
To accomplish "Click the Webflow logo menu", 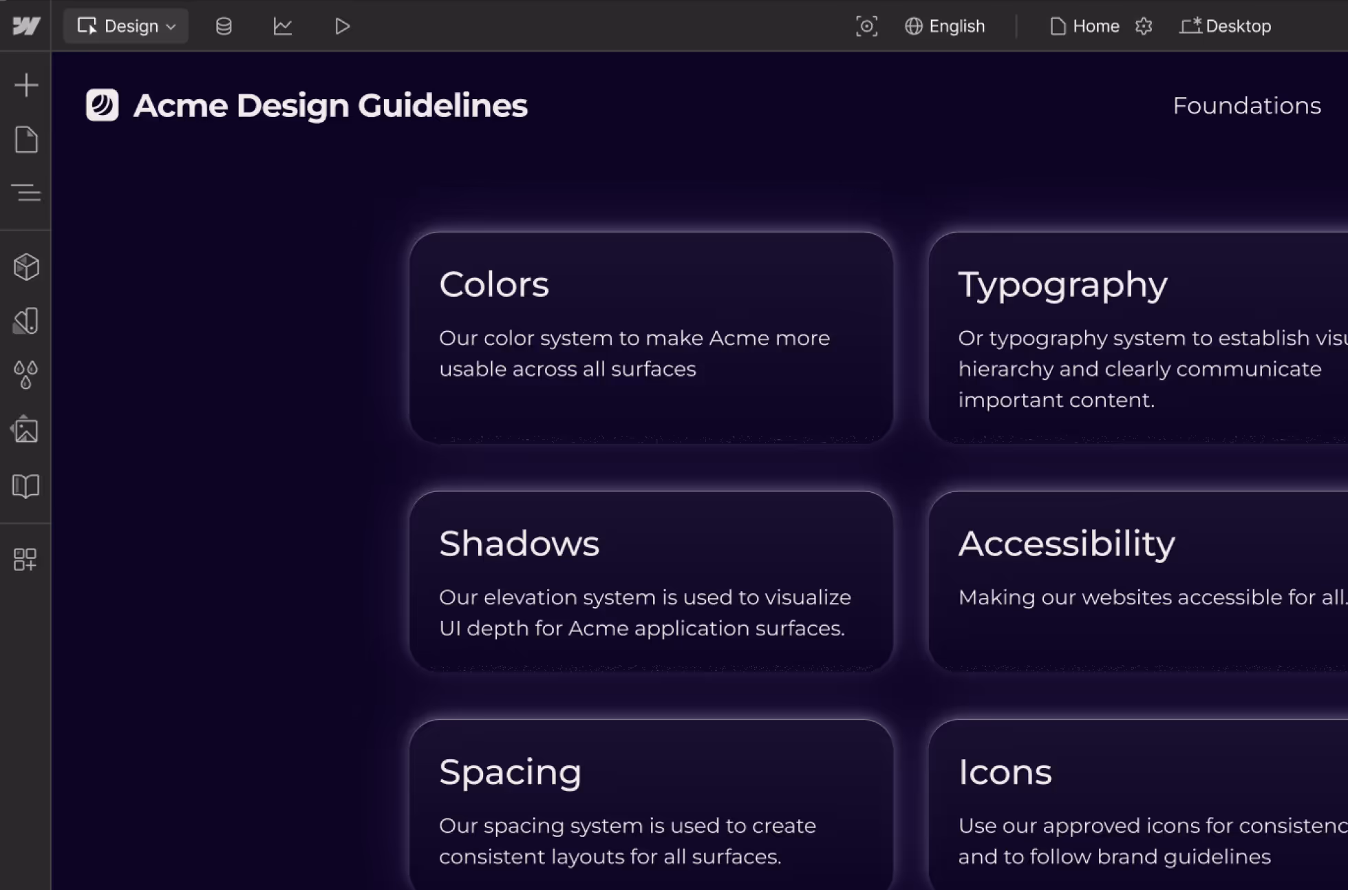I will [25, 26].
